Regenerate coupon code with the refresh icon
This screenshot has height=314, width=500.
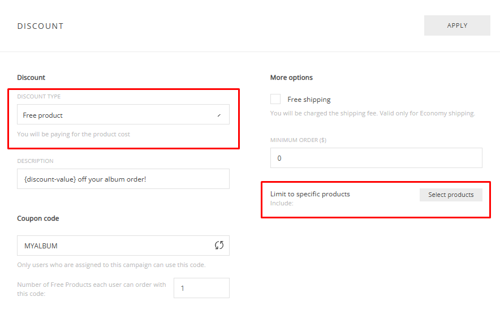tap(219, 246)
